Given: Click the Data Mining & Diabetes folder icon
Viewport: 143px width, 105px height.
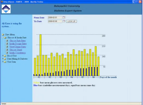Looking at the screenshot, I should (x=5, y=59).
